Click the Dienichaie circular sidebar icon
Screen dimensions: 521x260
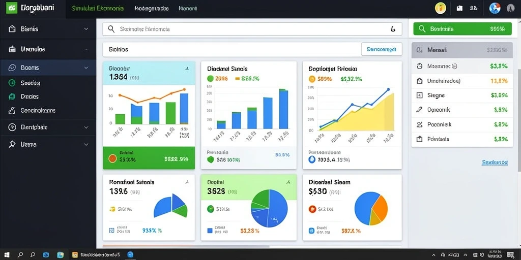pyautogui.click(x=12, y=127)
